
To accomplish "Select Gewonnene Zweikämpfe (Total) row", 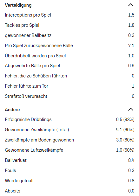I will (x=69, y=130).
